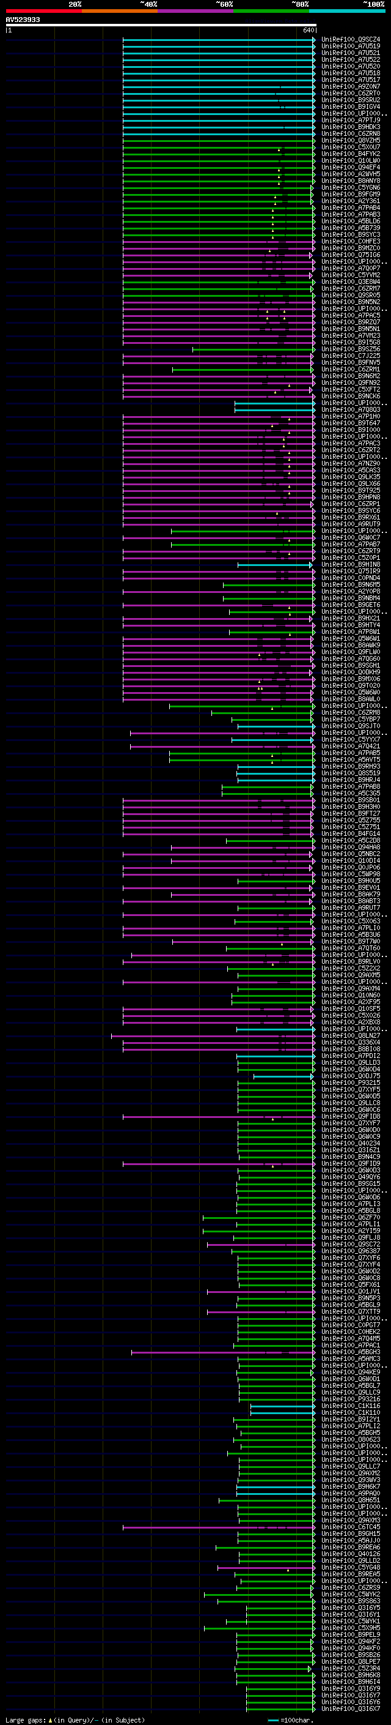The height and width of the screenshot is (1725, 391).
Task: Click the green ~80% identity legend segment
Action: coord(271,11)
